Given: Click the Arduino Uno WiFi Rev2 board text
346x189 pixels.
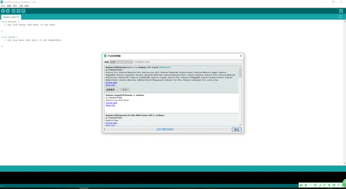Looking at the screenshot, I should pos(117,100).
